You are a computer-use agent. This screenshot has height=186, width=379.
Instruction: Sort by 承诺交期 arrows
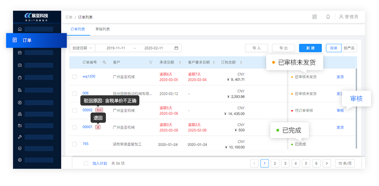(180, 62)
